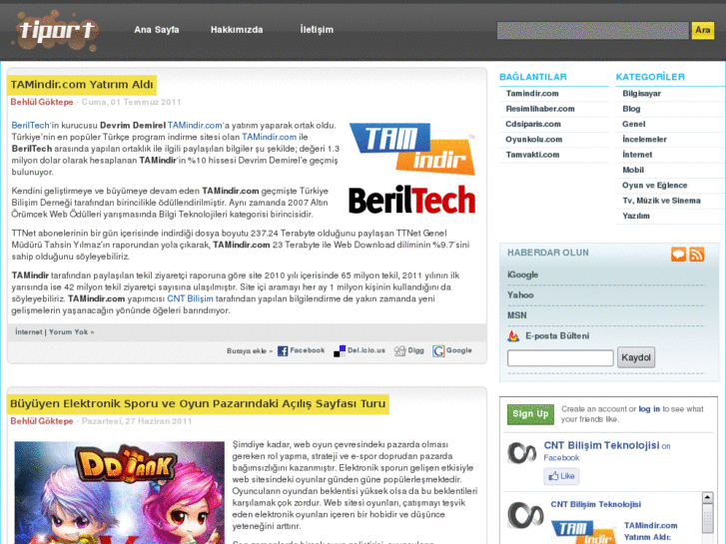The height and width of the screenshot is (544, 726).
Task: Choose the Mobil category
Action: (x=633, y=170)
